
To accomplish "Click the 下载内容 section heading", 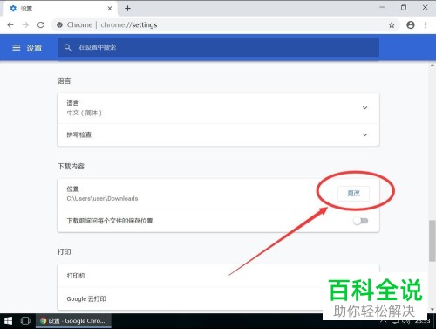I will (x=71, y=166).
